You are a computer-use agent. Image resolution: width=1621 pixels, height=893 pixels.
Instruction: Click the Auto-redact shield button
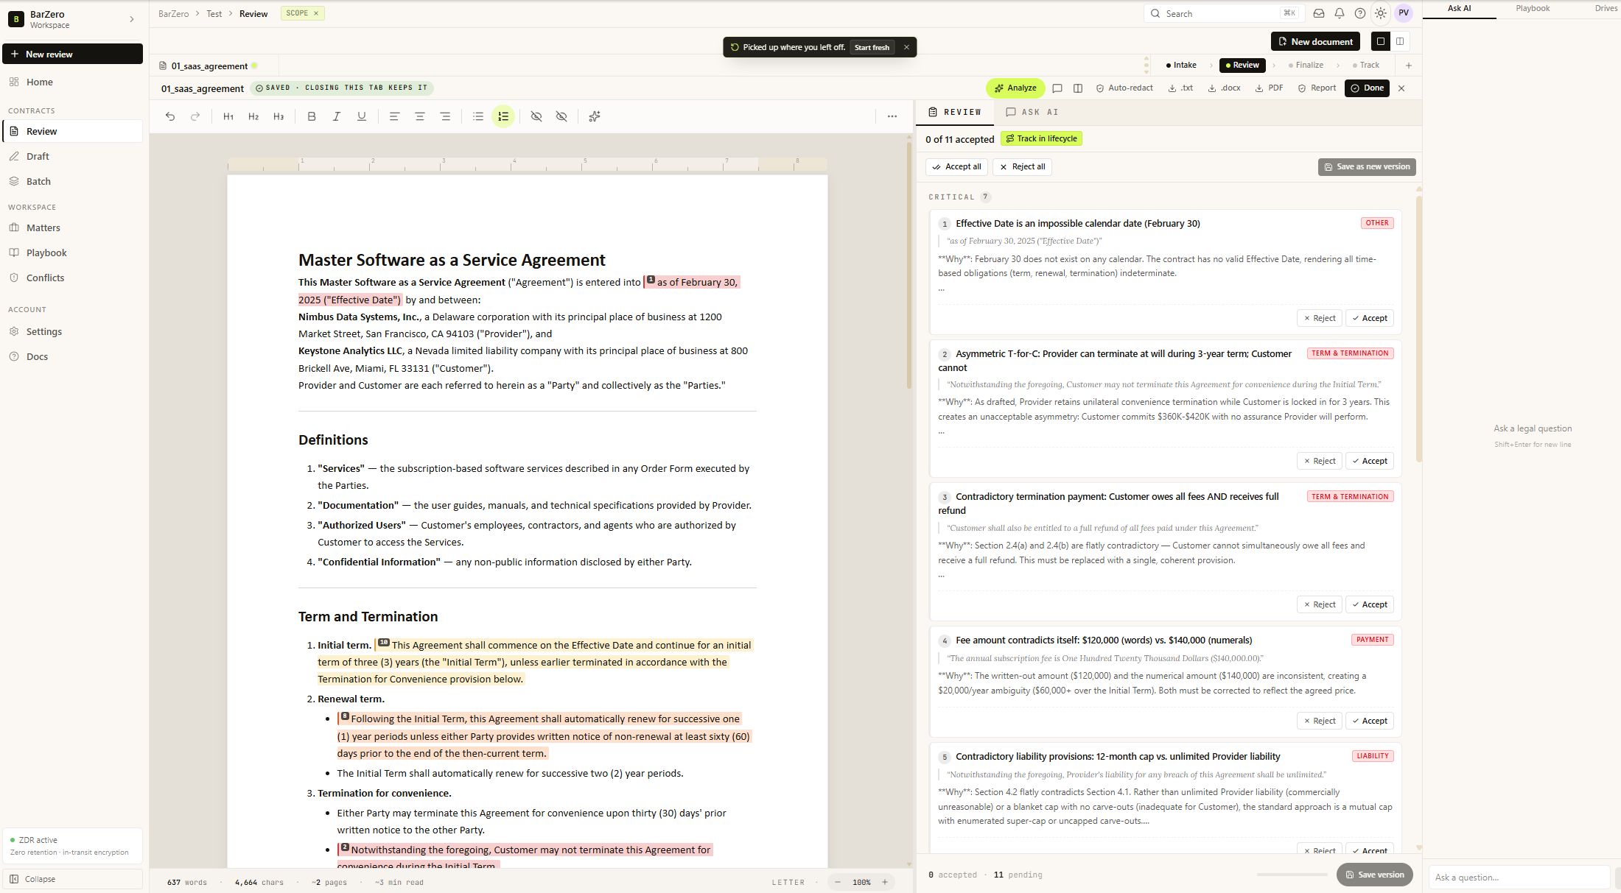(1124, 88)
